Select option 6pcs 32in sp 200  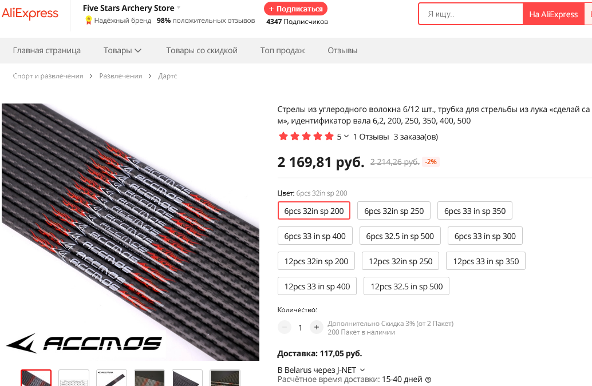(314, 210)
